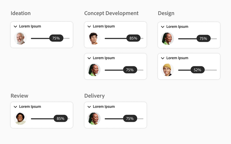Collapse second Design card chevron

(163, 58)
